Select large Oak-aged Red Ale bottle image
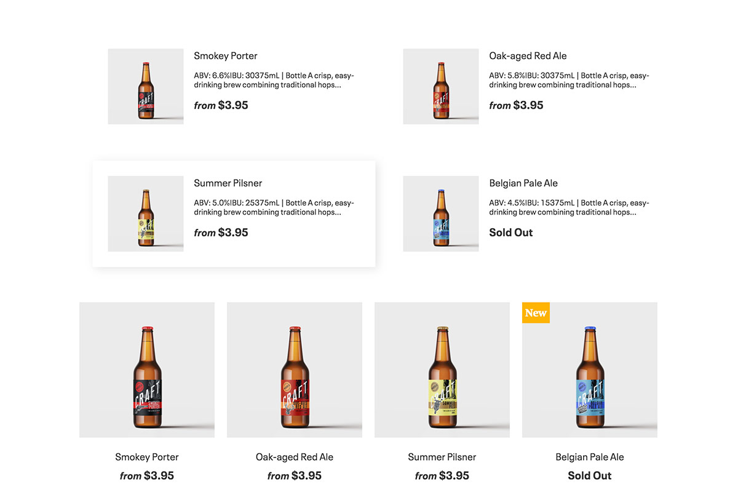 point(295,370)
